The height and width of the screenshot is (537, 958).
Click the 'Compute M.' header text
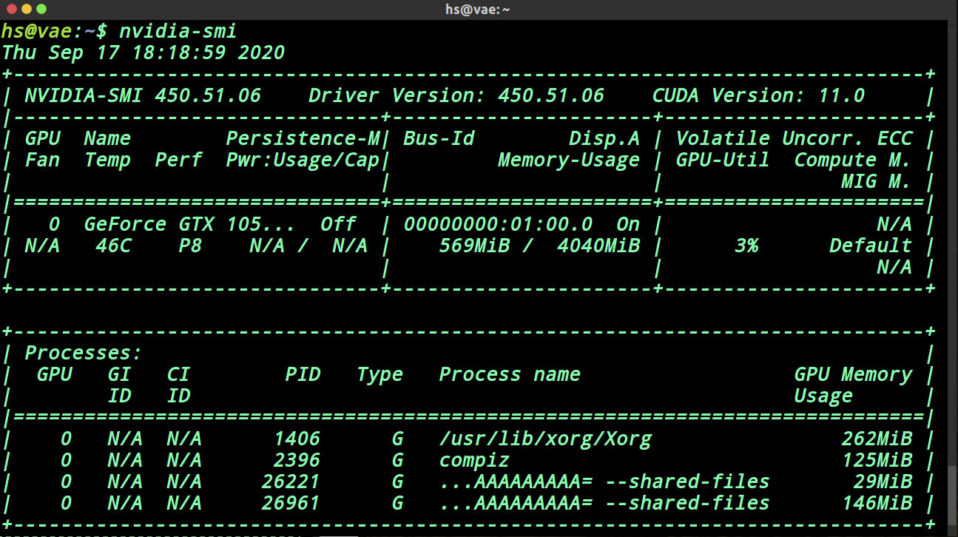tap(853, 160)
